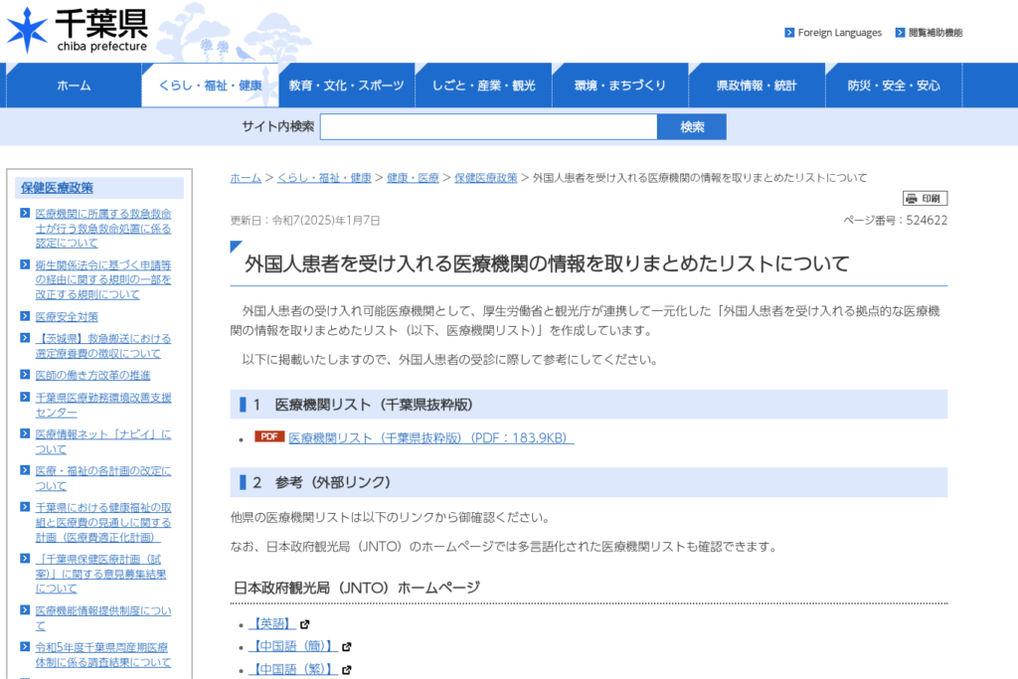Click external link icon next to 英語

[x=305, y=624]
